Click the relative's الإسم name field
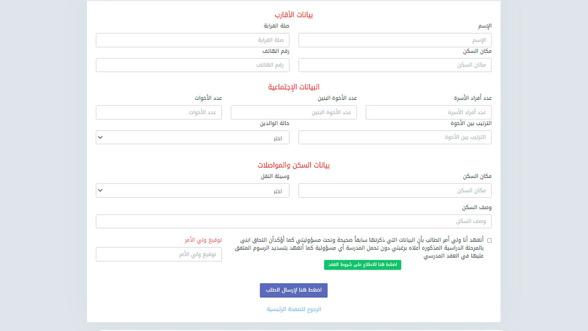The height and width of the screenshot is (331, 588). [395, 40]
